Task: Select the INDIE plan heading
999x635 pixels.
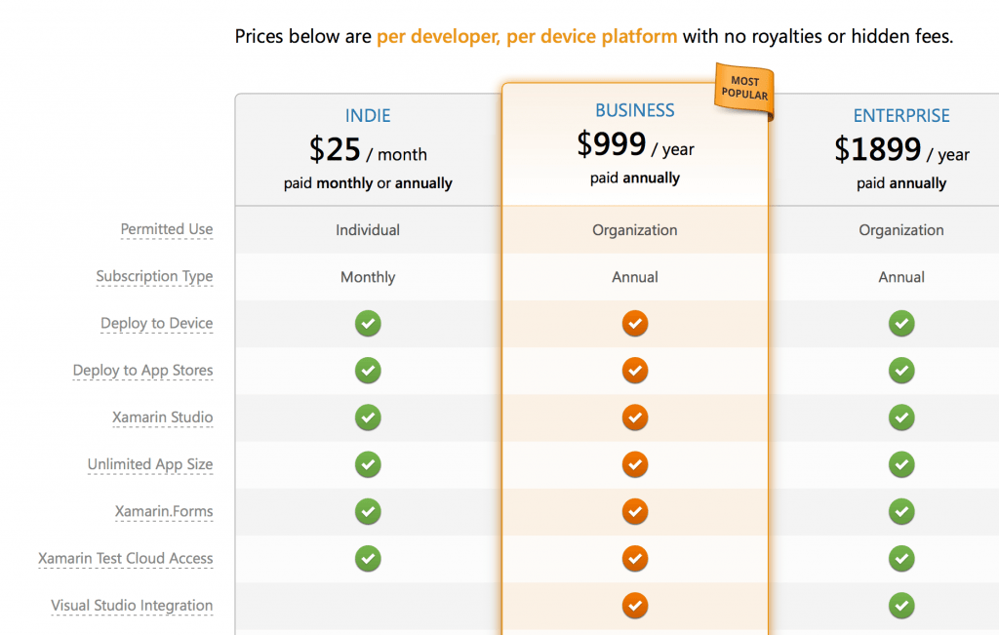Action: click(368, 115)
